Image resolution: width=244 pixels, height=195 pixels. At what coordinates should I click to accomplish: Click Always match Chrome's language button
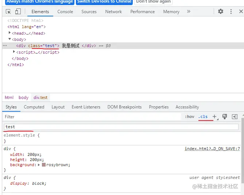point(40,2)
